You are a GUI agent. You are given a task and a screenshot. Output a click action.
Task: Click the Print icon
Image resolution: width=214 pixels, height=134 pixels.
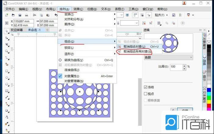tap(27, 15)
